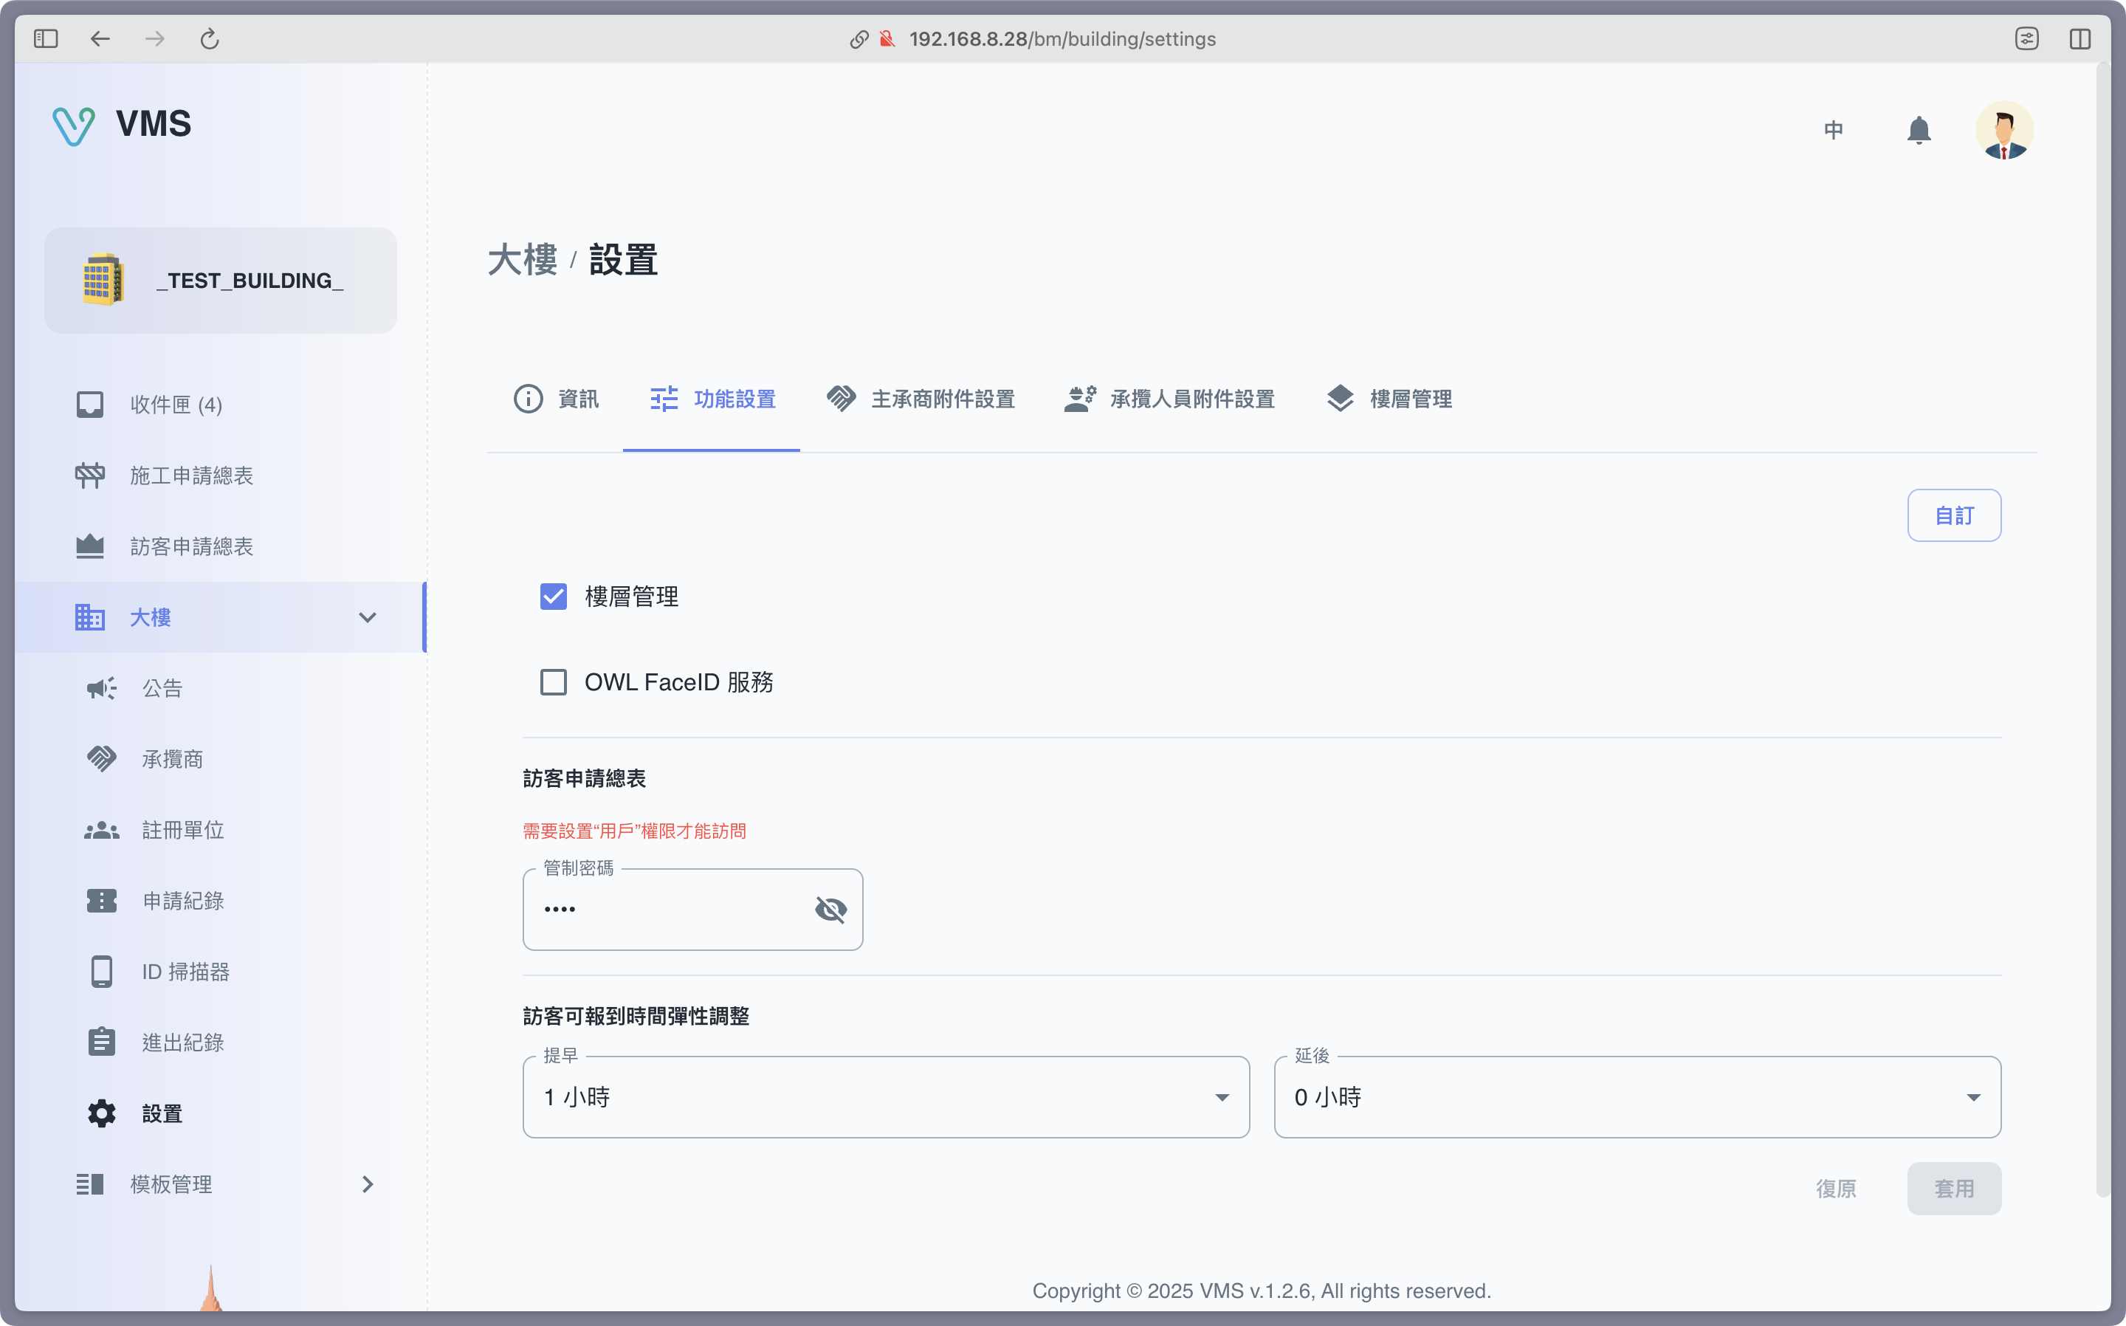This screenshot has height=1326, width=2126.
Task: Click the 設置 gear icon in sidebar
Action: [x=102, y=1113]
